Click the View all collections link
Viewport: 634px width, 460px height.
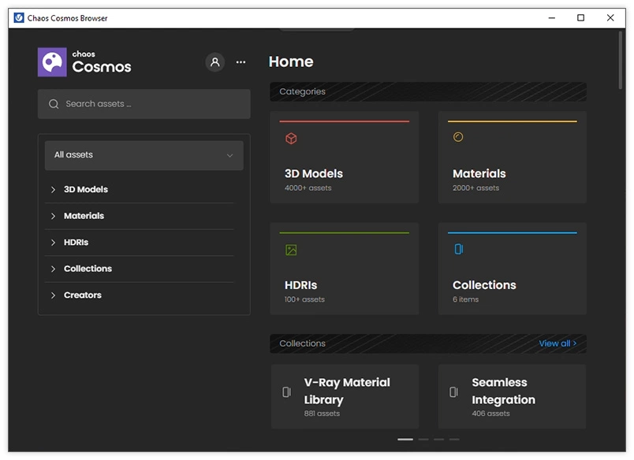tap(558, 343)
